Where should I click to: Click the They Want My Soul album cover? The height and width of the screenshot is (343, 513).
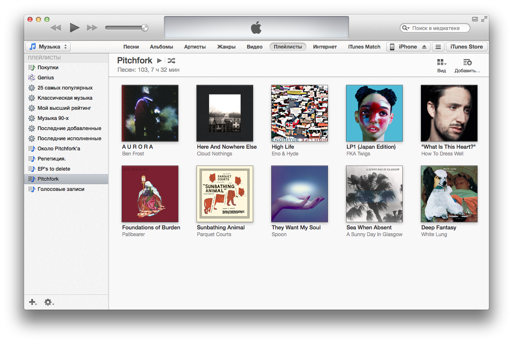coord(300,194)
